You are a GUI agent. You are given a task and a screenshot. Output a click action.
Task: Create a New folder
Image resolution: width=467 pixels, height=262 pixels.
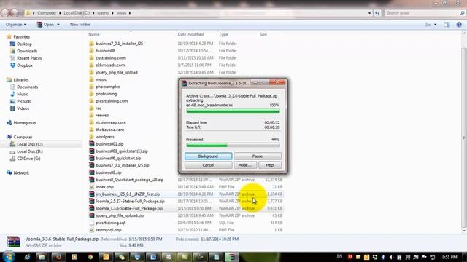coord(80,25)
